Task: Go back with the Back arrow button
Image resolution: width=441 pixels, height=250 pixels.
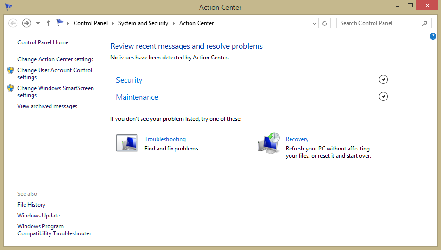Action: coord(13,23)
